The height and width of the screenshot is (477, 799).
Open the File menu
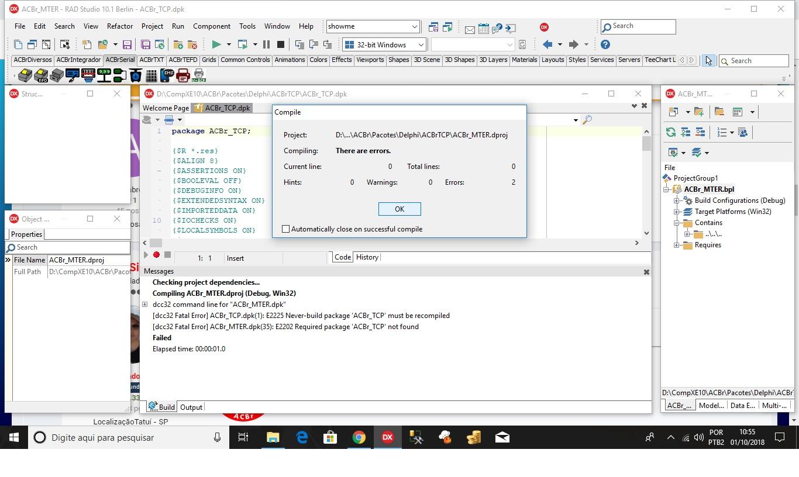pos(20,26)
